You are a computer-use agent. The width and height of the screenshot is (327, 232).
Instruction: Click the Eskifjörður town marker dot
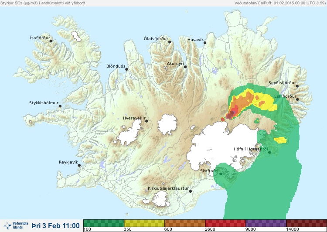[x=297, y=99]
